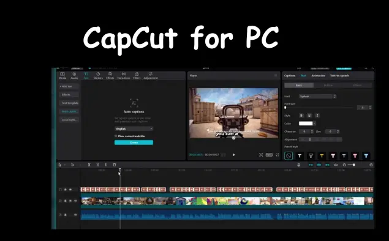Toggle italic style button
389x241 pixels.
(317, 116)
